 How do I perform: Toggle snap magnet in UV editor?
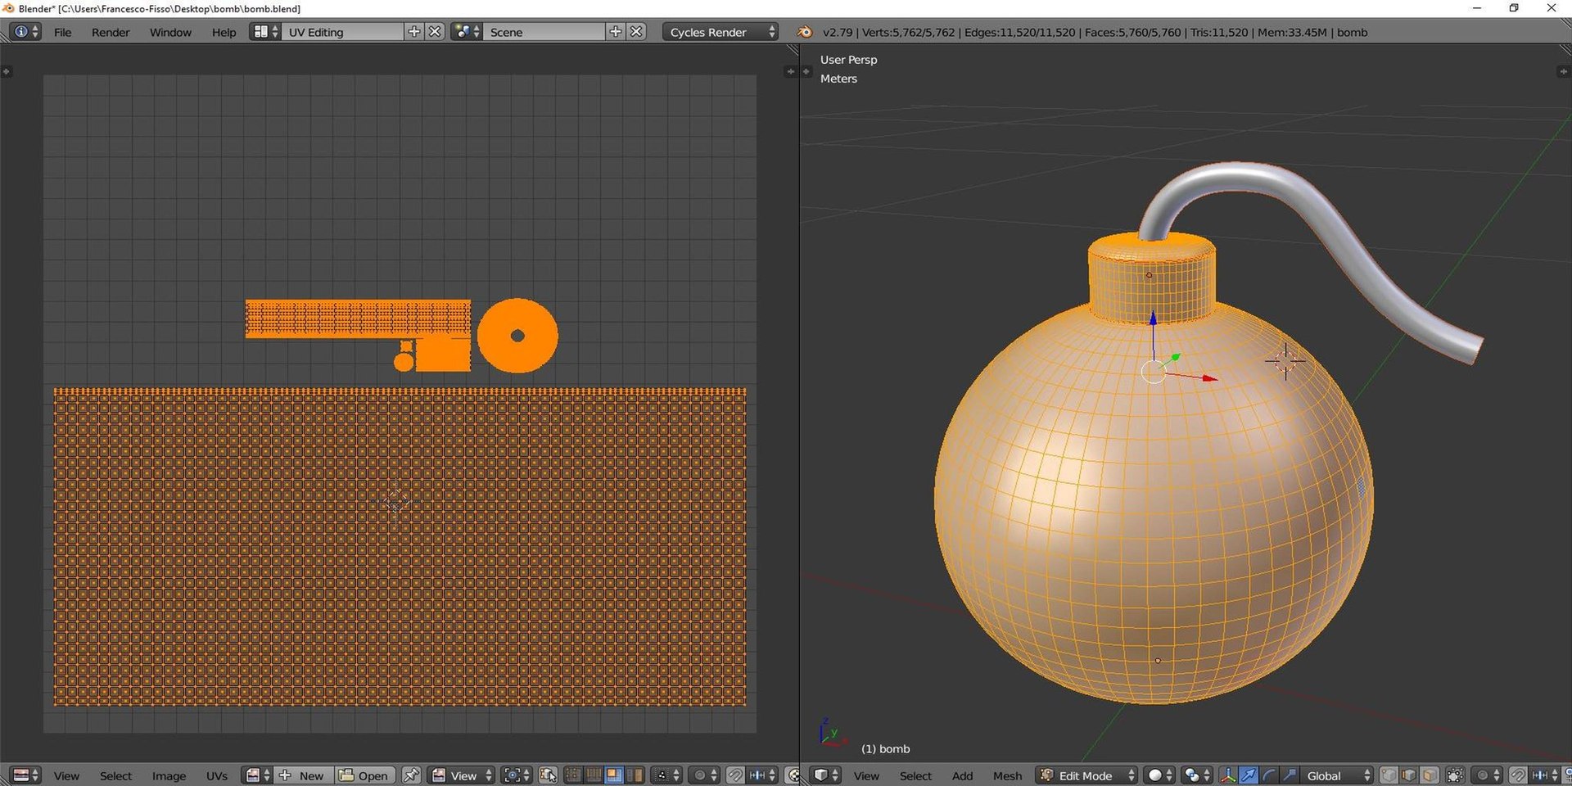(735, 775)
